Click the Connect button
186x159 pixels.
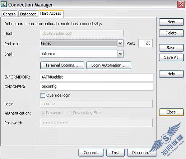click(91, 153)
